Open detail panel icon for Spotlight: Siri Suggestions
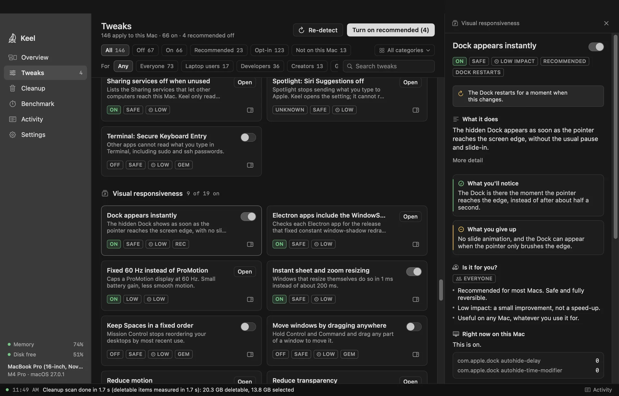This screenshot has width=619, height=396. (x=416, y=110)
